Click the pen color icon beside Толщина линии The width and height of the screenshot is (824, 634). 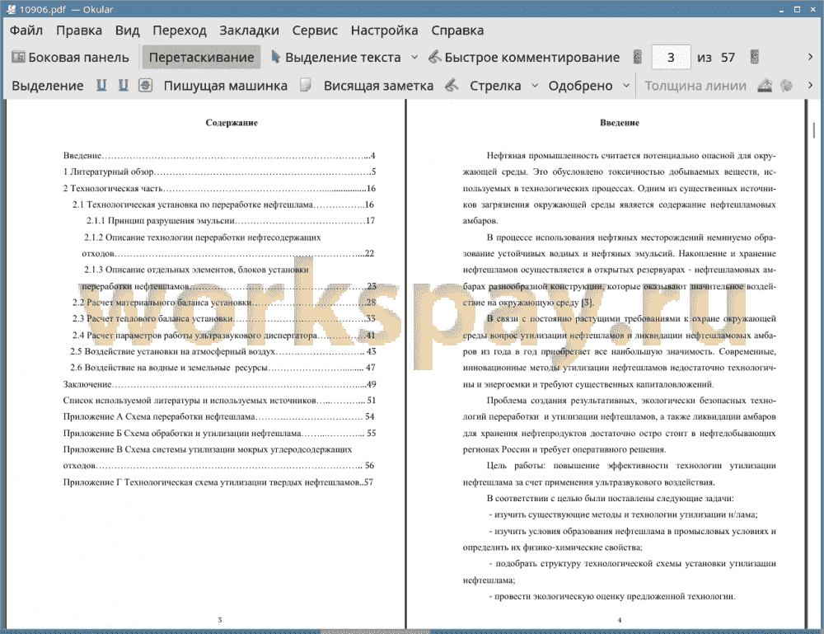coord(765,85)
